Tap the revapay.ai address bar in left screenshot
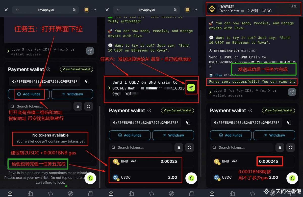303x197 pixels. [x=45, y=10]
